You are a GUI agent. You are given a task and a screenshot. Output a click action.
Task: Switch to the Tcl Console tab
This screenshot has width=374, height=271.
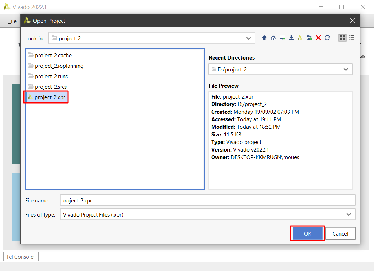click(x=20, y=257)
